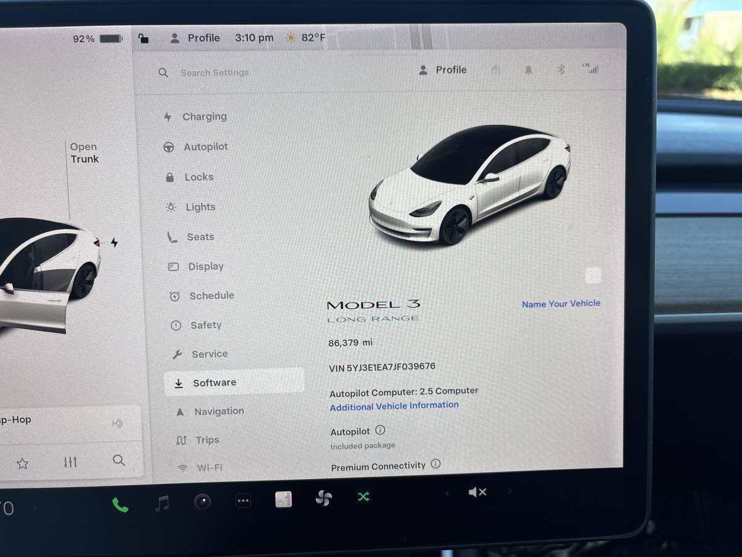
Task: Select Charging in the settings menu
Action: (204, 116)
